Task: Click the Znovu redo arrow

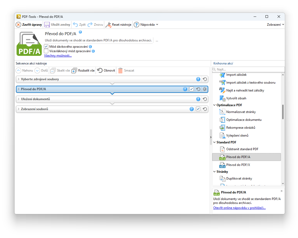Action: click(x=90, y=25)
